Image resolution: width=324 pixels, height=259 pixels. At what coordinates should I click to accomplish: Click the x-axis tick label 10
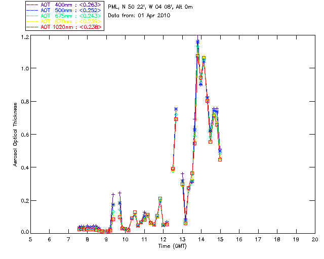pyautogui.click(x=125, y=239)
